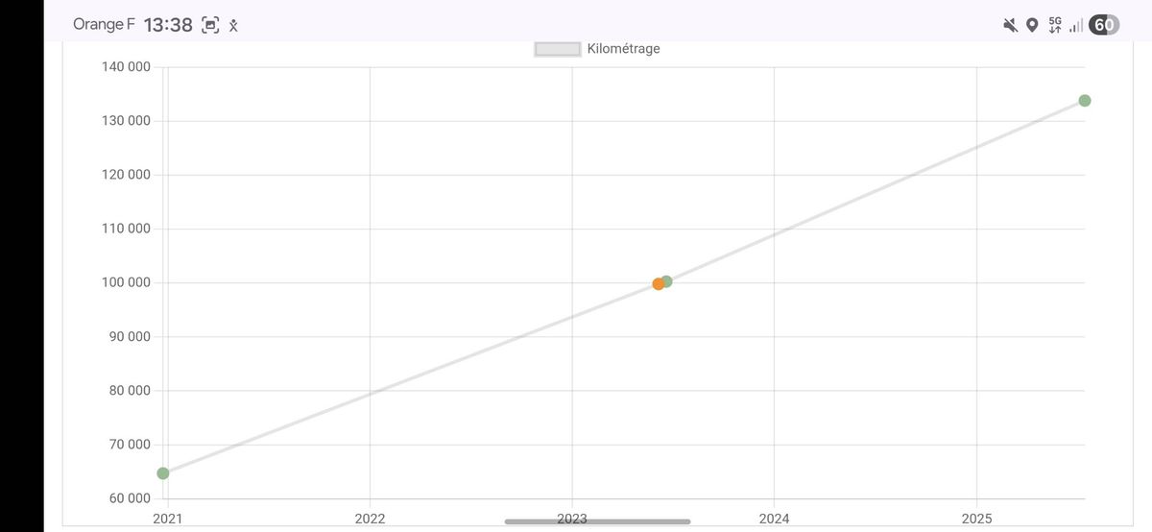Click the 140 000 y-axis label
1152x532 pixels.
126,66
